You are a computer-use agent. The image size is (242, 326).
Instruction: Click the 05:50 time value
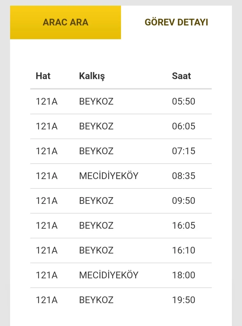point(184,101)
